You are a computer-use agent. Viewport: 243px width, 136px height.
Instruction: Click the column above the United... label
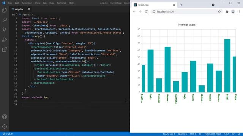pyautogui.click(x=202, y=89)
